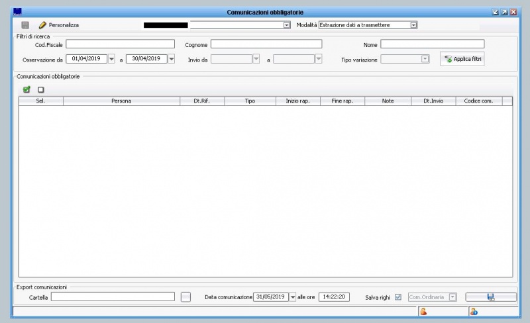Click the Dt.Invio column header
The width and height of the screenshot is (530, 323).
coord(433,101)
